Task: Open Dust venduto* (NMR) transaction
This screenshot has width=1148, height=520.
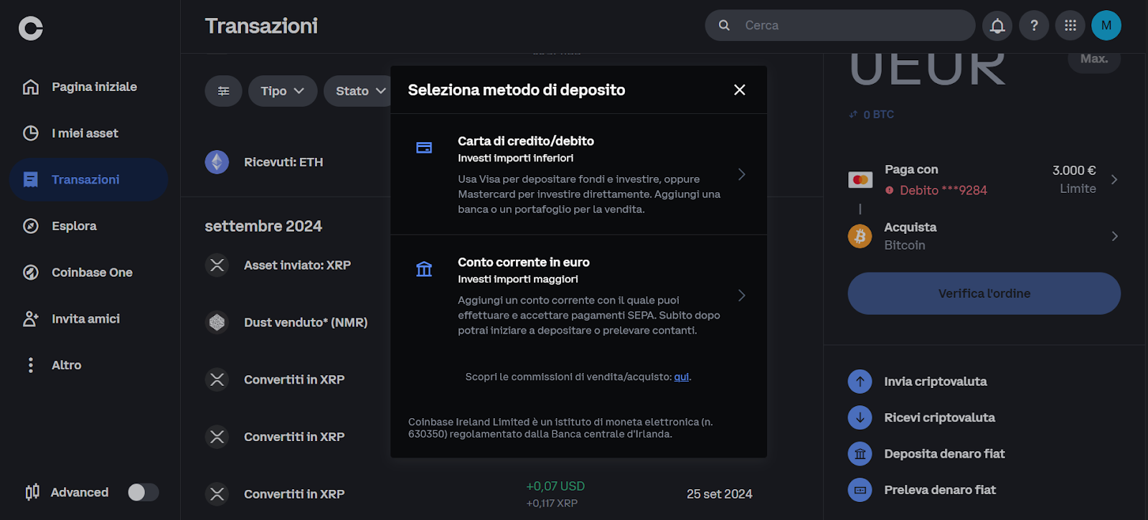Action: coord(306,323)
